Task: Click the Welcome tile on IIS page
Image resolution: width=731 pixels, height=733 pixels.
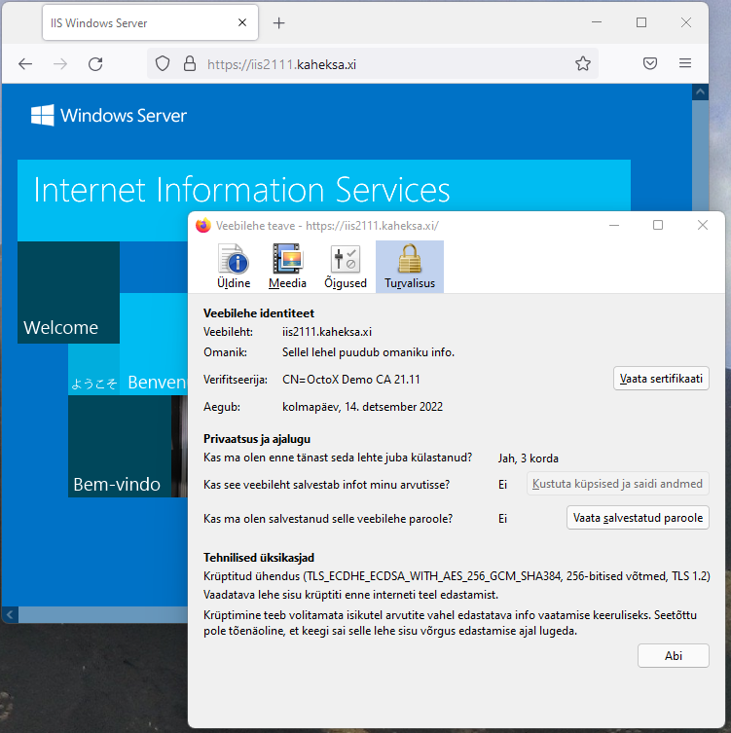Action: pyautogui.click(x=68, y=293)
